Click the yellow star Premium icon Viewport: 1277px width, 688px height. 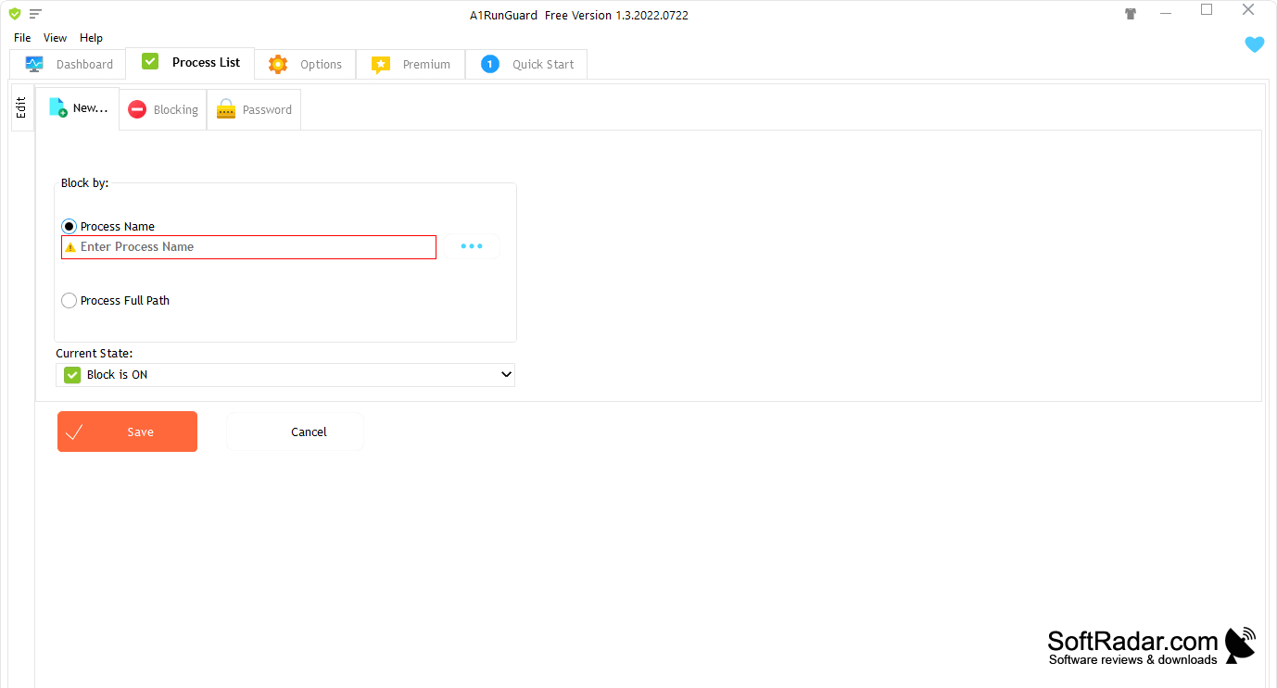coord(381,65)
